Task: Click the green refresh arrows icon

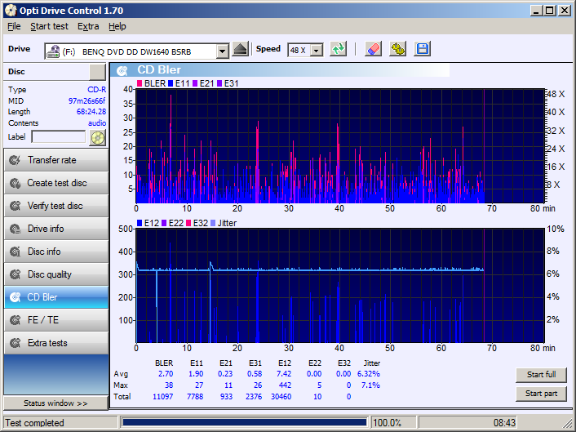Action: pyautogui.click(x=338, y=49)
